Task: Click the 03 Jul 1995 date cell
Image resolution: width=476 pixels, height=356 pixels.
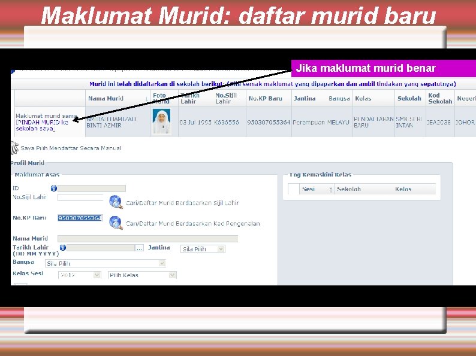Action: [195, 123]
